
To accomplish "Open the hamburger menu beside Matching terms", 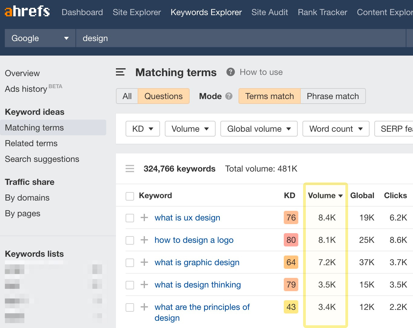I will (x=120, y=72).
